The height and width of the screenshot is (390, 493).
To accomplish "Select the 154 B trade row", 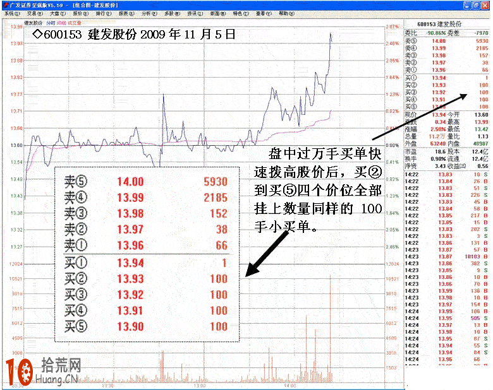I will coord(447,305).
